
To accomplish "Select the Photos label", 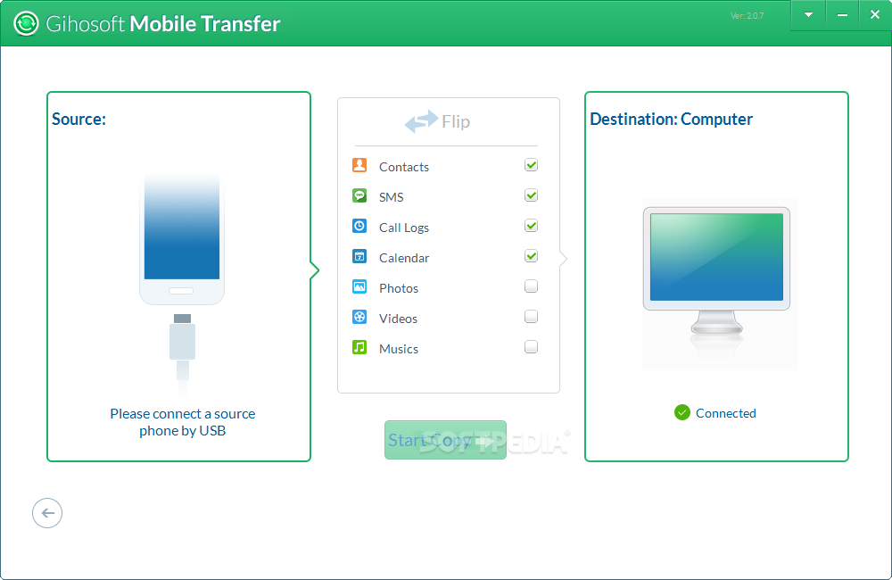I will [399, 288].
